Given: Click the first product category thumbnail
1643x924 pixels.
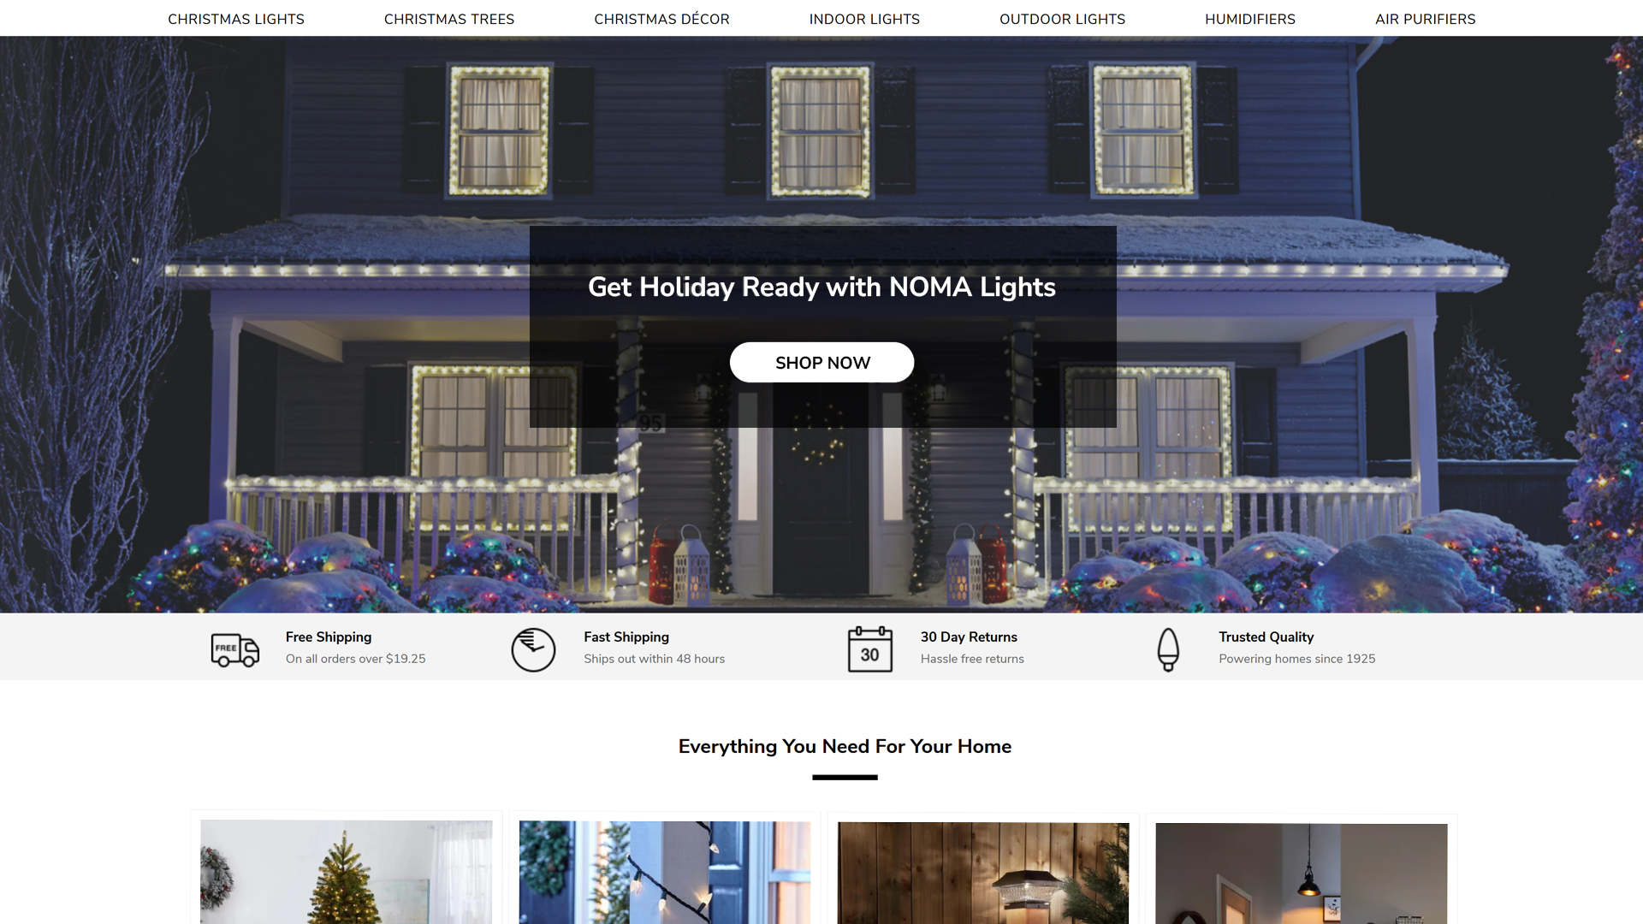Looking at the screenshot, I should point(347,872).
